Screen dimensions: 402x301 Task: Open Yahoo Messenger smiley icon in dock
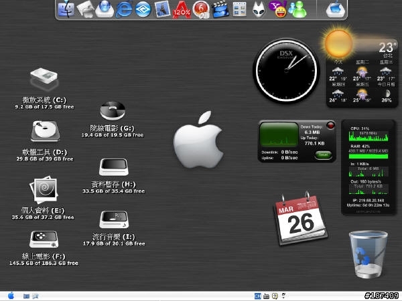point(278,9)
